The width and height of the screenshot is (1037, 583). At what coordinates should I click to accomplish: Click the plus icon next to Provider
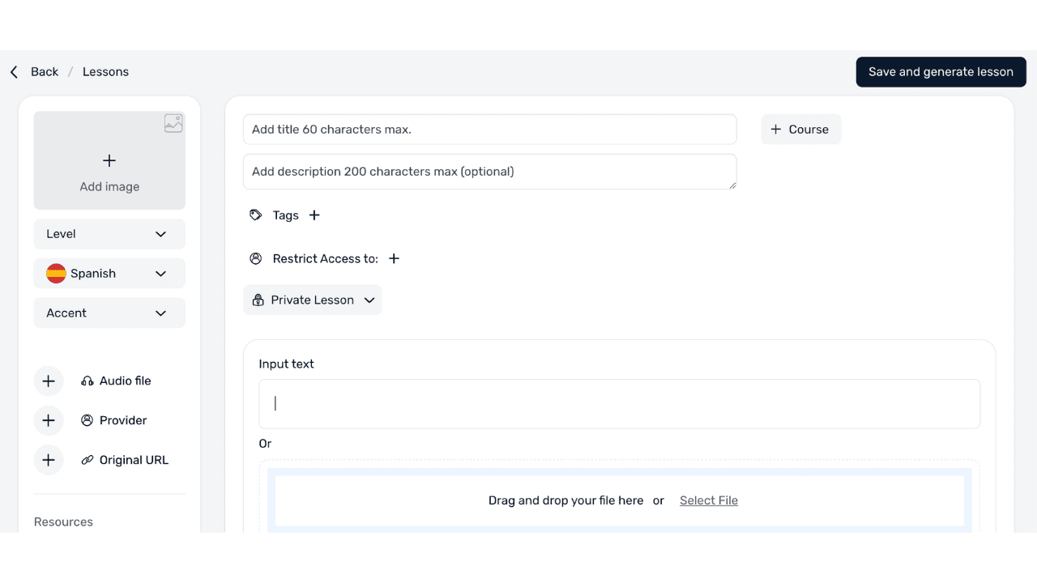(49, 420)
